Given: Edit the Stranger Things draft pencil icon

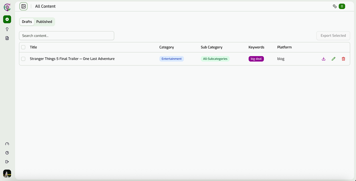Looking at the screenshot, I should 333,59.
